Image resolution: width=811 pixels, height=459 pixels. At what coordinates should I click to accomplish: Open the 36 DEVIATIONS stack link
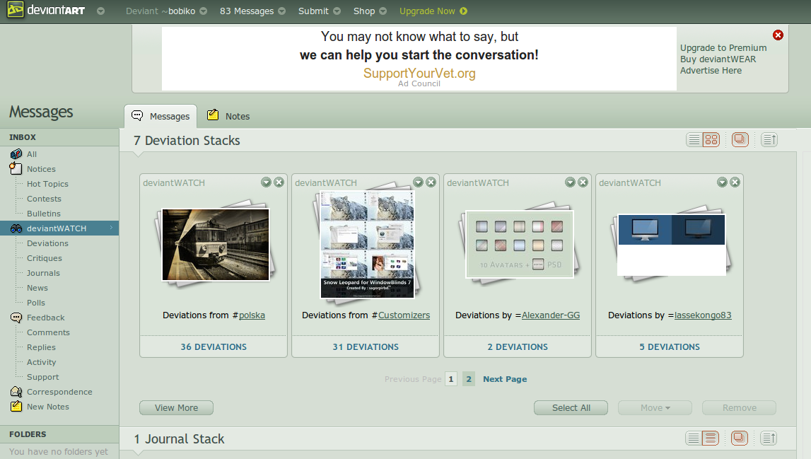click(214, 347)
